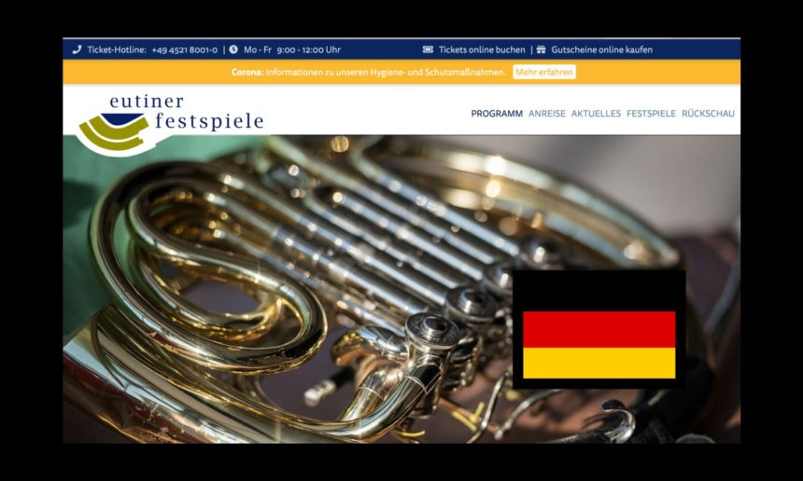Click the Mo - Fr opening hours text
803x481 pixels.
point(292,50)
